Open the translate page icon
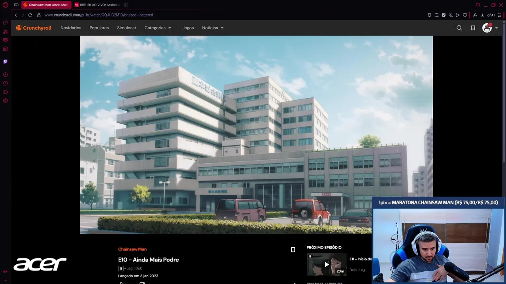 click(x=451, y=15)
